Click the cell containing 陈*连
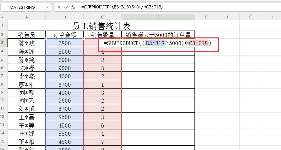Image resolution: width=281 pixels, height=150 pixels. [26, 51]
